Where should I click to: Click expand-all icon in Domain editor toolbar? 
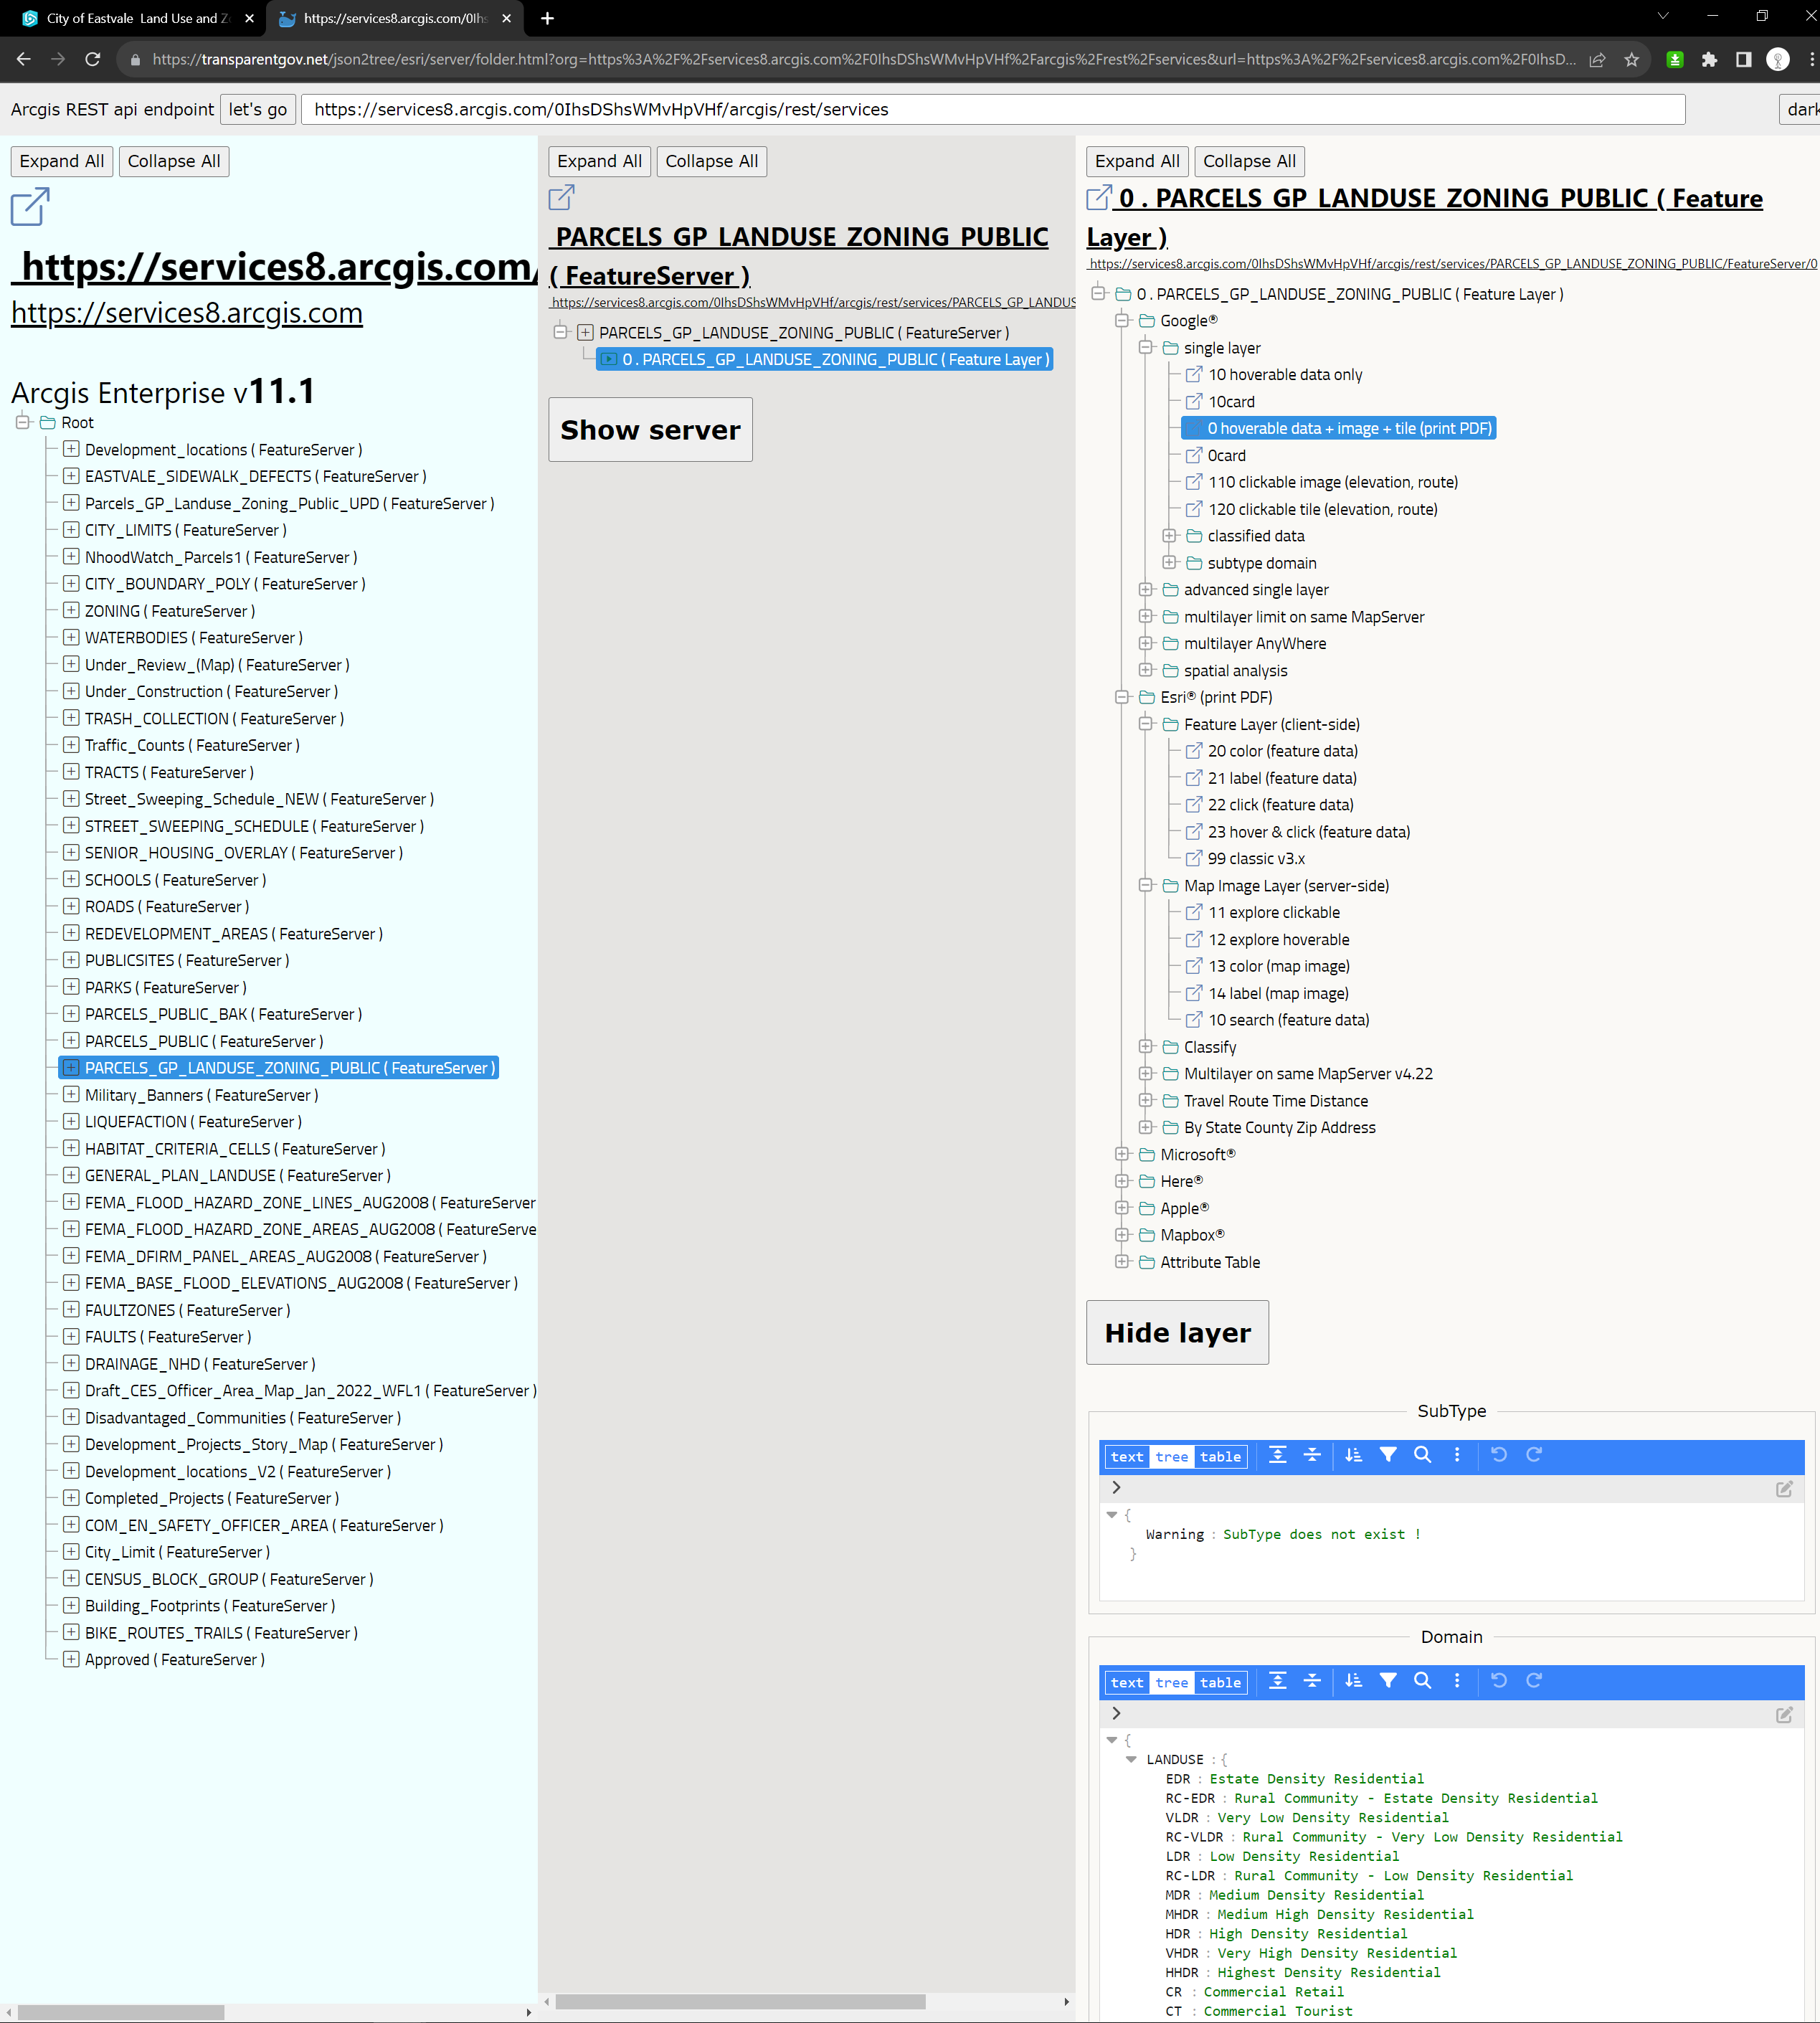(1277, 1681)
